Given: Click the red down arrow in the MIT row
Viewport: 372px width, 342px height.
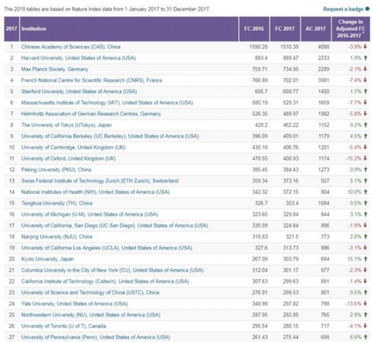Looking at the screenshot, I should click(x=365, y=102).
